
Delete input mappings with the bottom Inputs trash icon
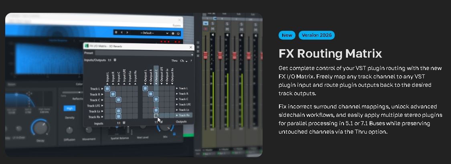tap(124, 123)
